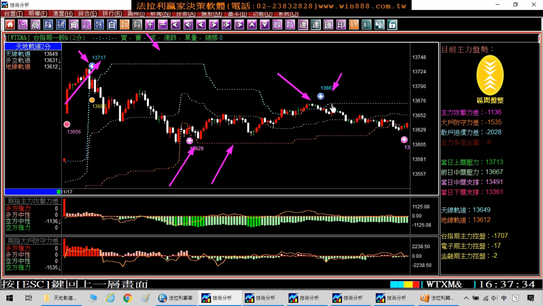Open Google Chrome from the taskbar

pyautogui.click(x=127, y=298)
